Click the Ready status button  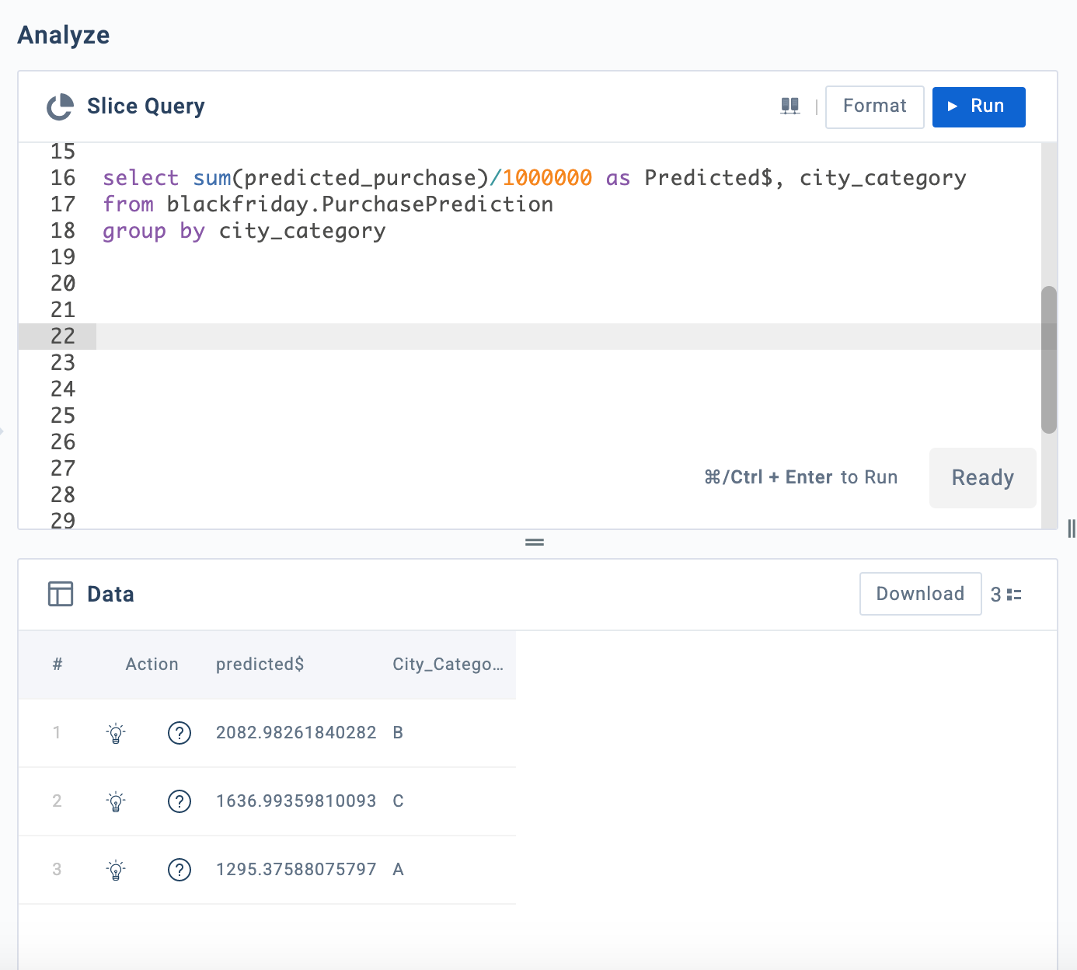pos(982,477)
